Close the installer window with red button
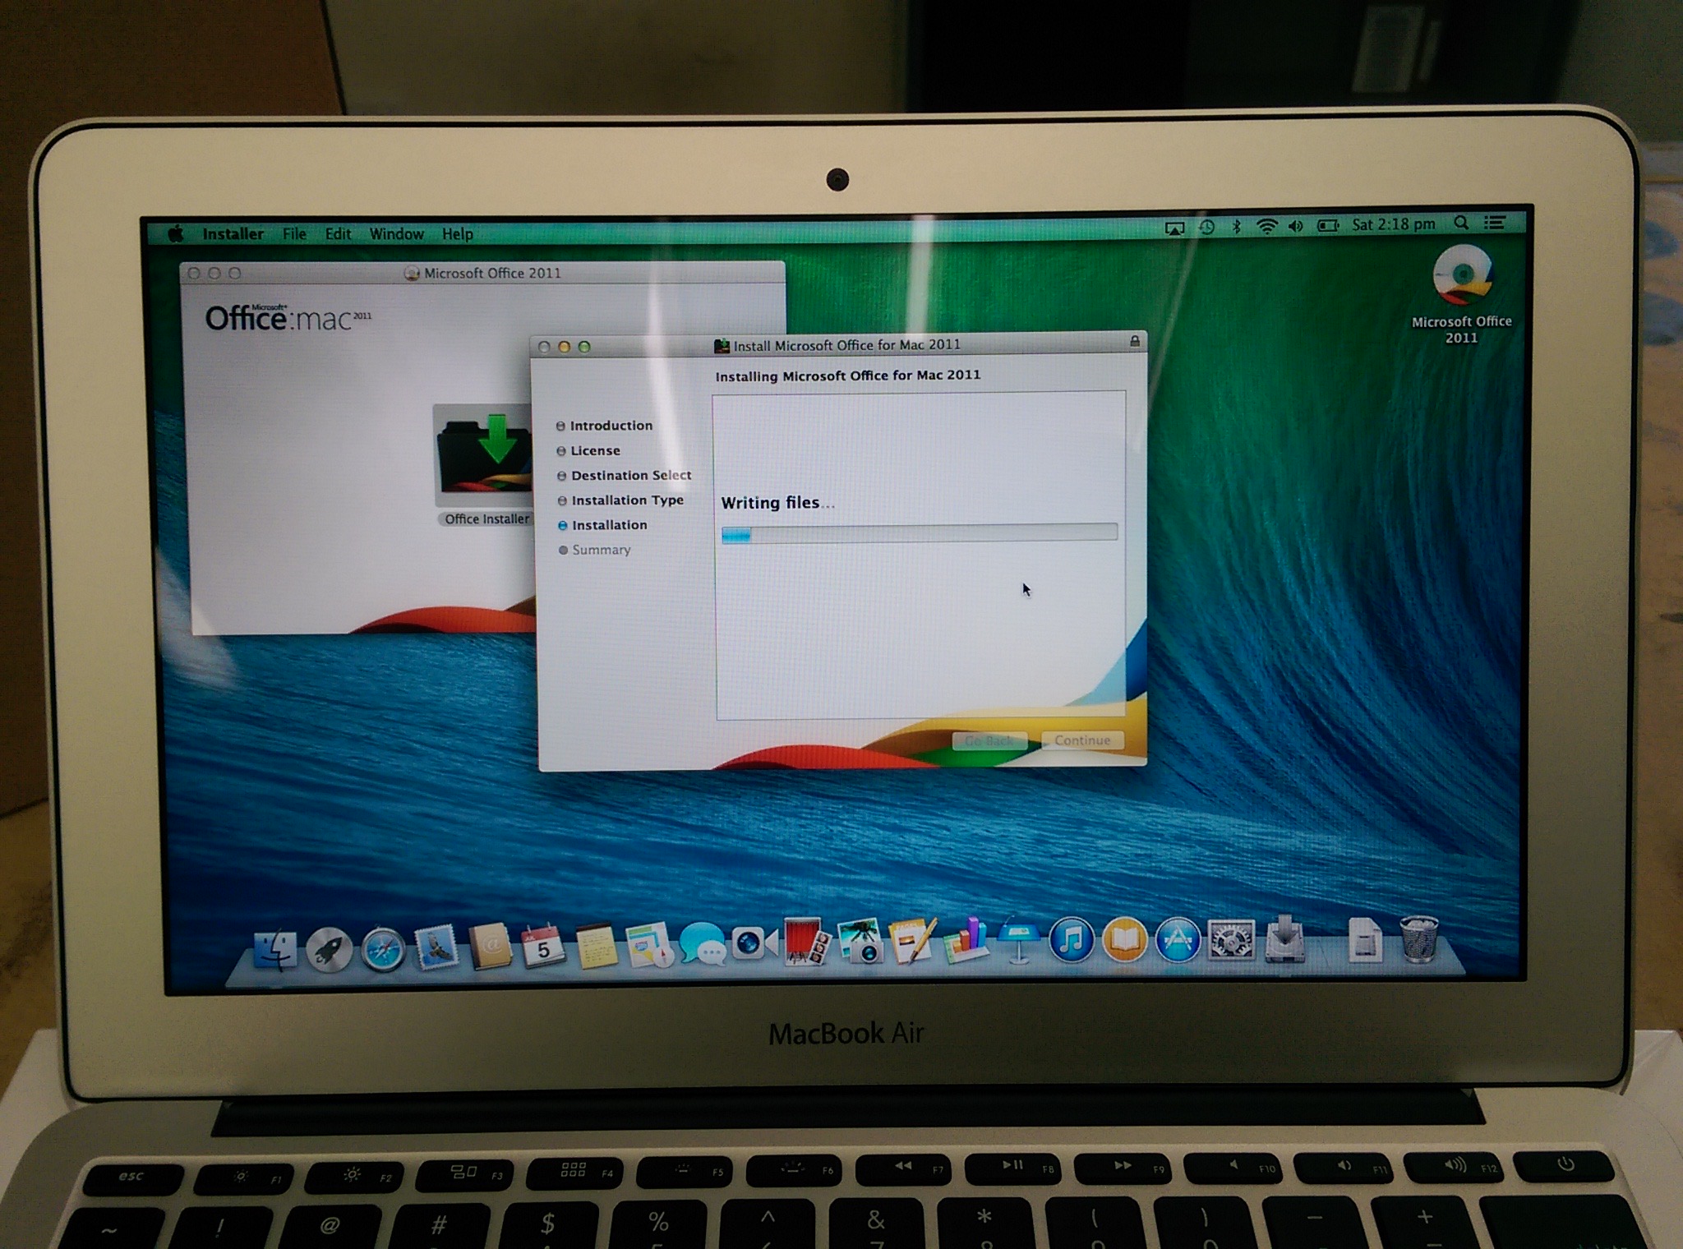Image resolution: width=1683 pixels, height=1249 pixels. (544, 347)
